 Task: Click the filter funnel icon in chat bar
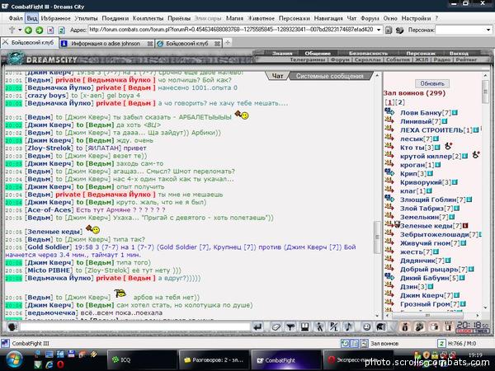[x=290, y=327]
